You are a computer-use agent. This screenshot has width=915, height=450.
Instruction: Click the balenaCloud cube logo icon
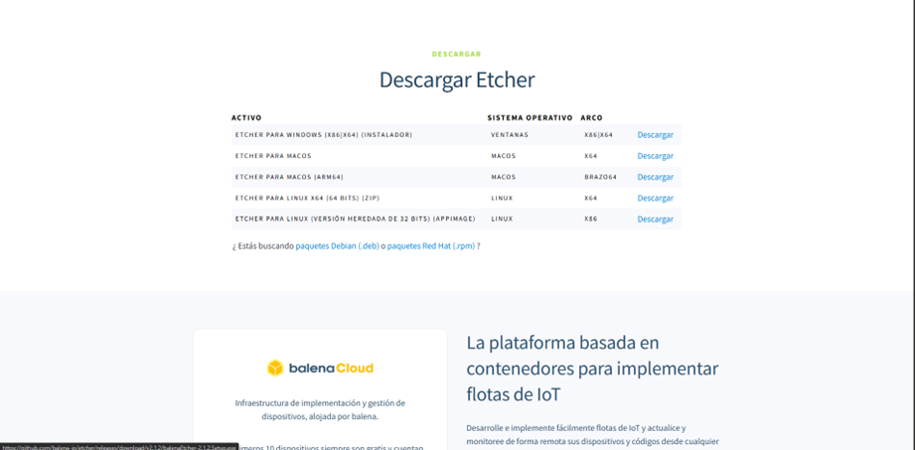pos(275,369)
